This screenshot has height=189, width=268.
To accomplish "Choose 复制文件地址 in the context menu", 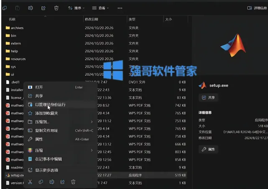I will pos(61,130).
